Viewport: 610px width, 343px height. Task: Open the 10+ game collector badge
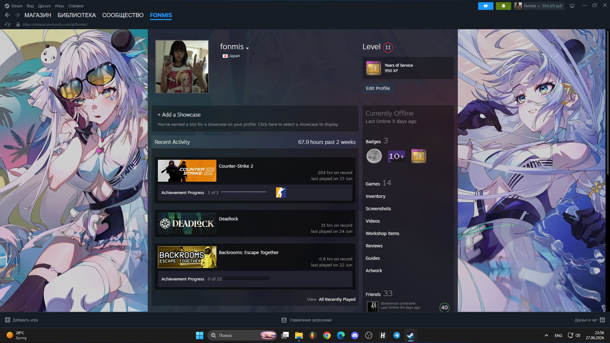click(396, 156)
